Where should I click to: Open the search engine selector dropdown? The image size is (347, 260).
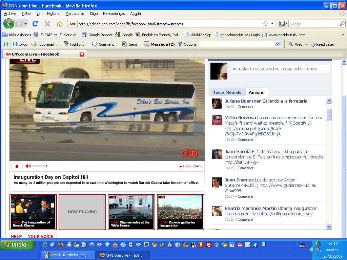(287, 24)
